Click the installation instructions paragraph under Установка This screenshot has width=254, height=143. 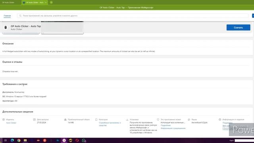[143, 128]
